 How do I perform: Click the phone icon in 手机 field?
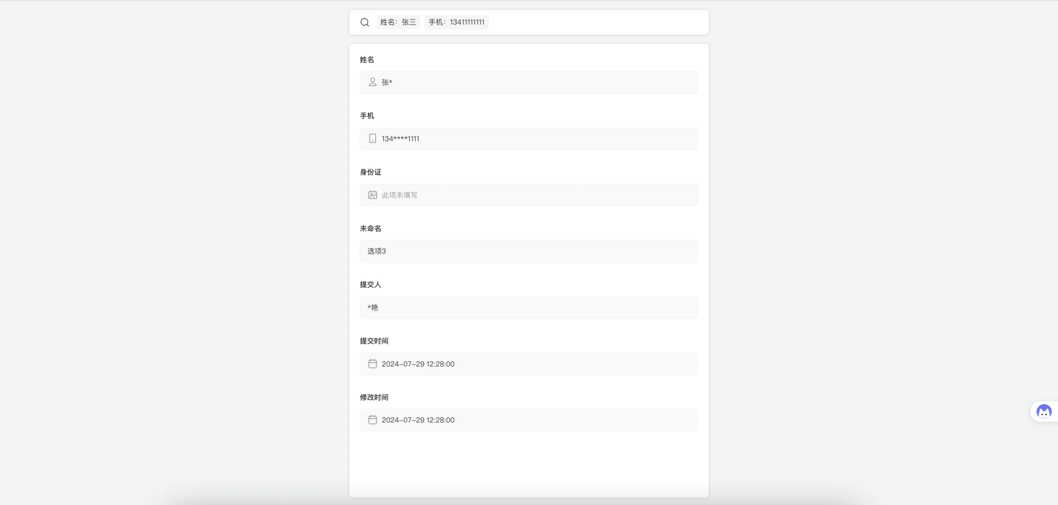pyautogui.click(x=372, y=138)
